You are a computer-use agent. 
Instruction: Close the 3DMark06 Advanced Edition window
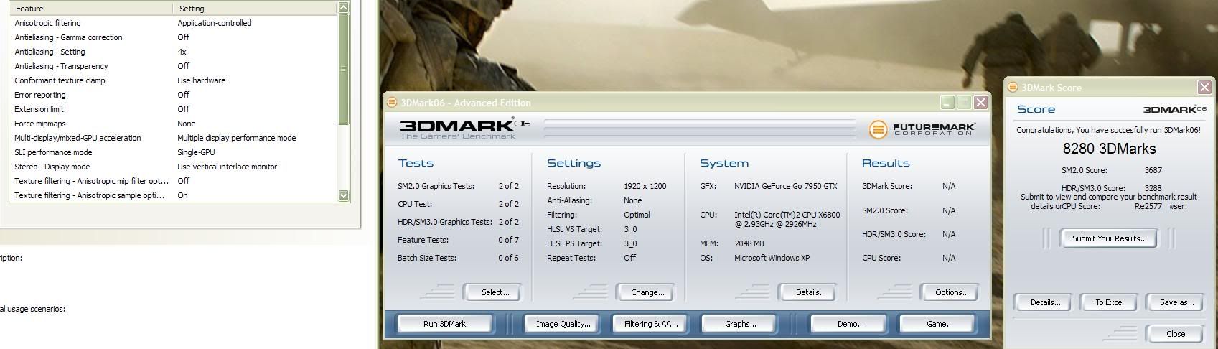point(980,103)
